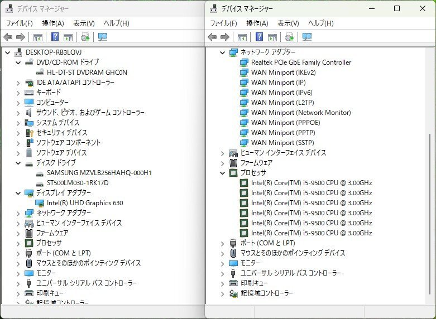The width and height of the screenshot is (436, 319).
Task: Click blue Help icon in left window toolbar
Action: 55,37
